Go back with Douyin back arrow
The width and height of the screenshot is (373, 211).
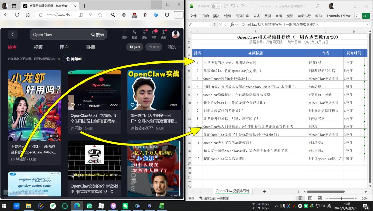tap(13, 35)
